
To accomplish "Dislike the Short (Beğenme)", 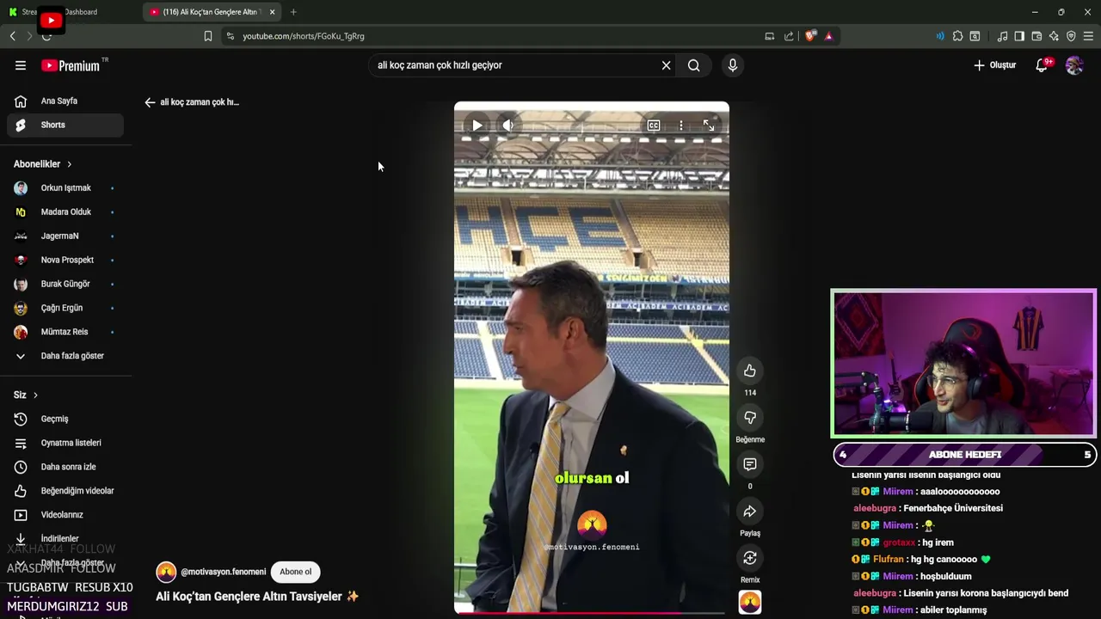I will coord(750,418).
